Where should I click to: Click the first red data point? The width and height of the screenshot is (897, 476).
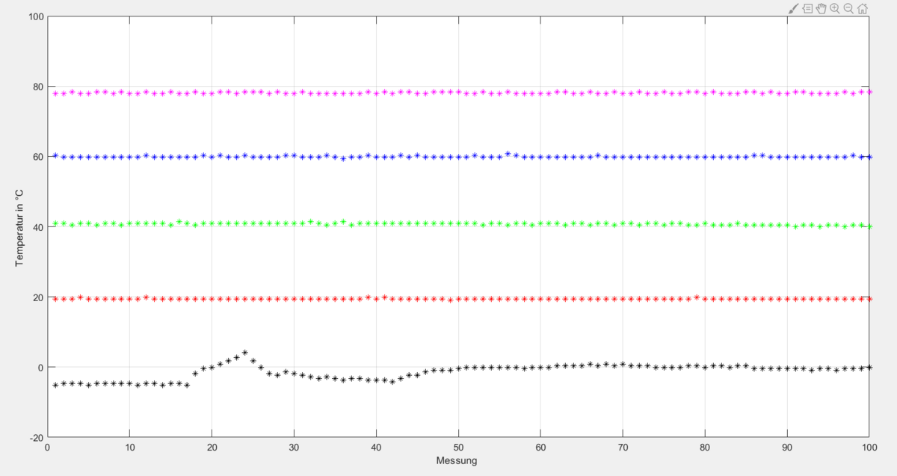[55, 299]
